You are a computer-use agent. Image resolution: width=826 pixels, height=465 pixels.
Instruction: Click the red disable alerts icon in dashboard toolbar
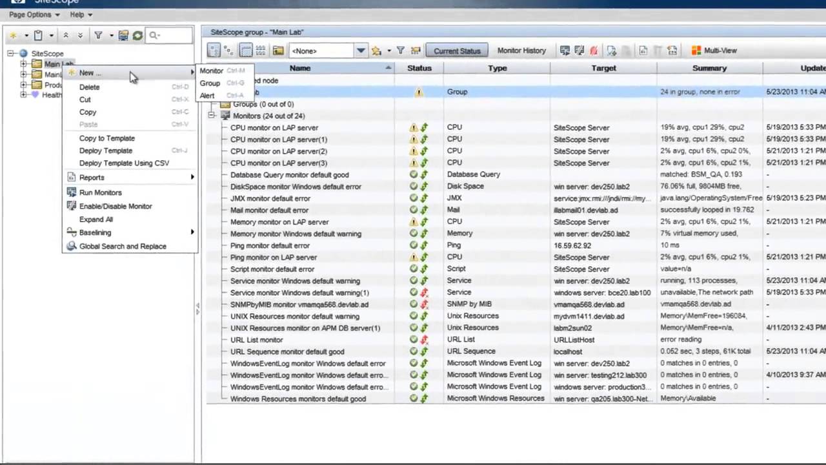tap(594, 50)
